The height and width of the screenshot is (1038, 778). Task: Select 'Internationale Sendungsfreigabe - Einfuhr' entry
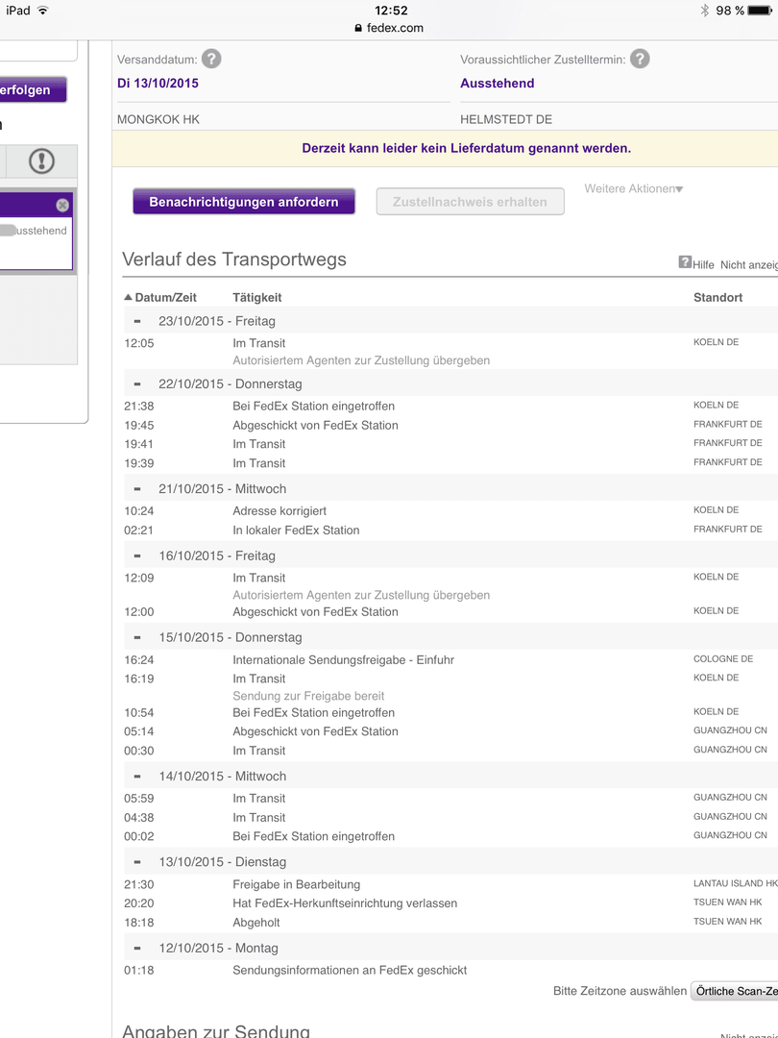(x=343, y=660)
